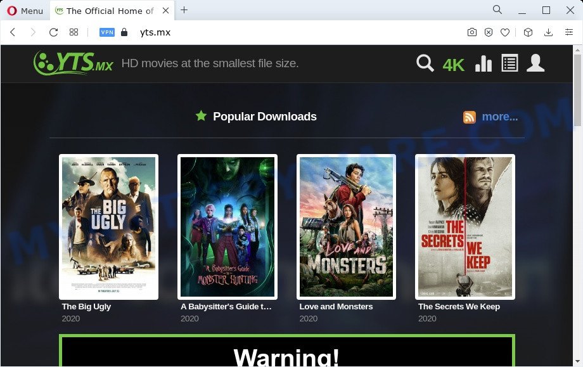Open The Big Ugly poster
583x367 pixels.
pyautogui.click(x=108, y=227)
